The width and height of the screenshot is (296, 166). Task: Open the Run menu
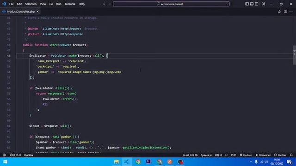[x=59, y=4]
